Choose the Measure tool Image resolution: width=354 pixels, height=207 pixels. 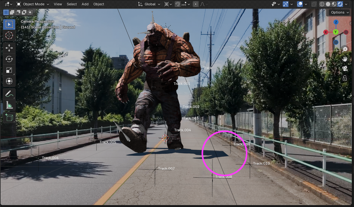pos(9,105)
